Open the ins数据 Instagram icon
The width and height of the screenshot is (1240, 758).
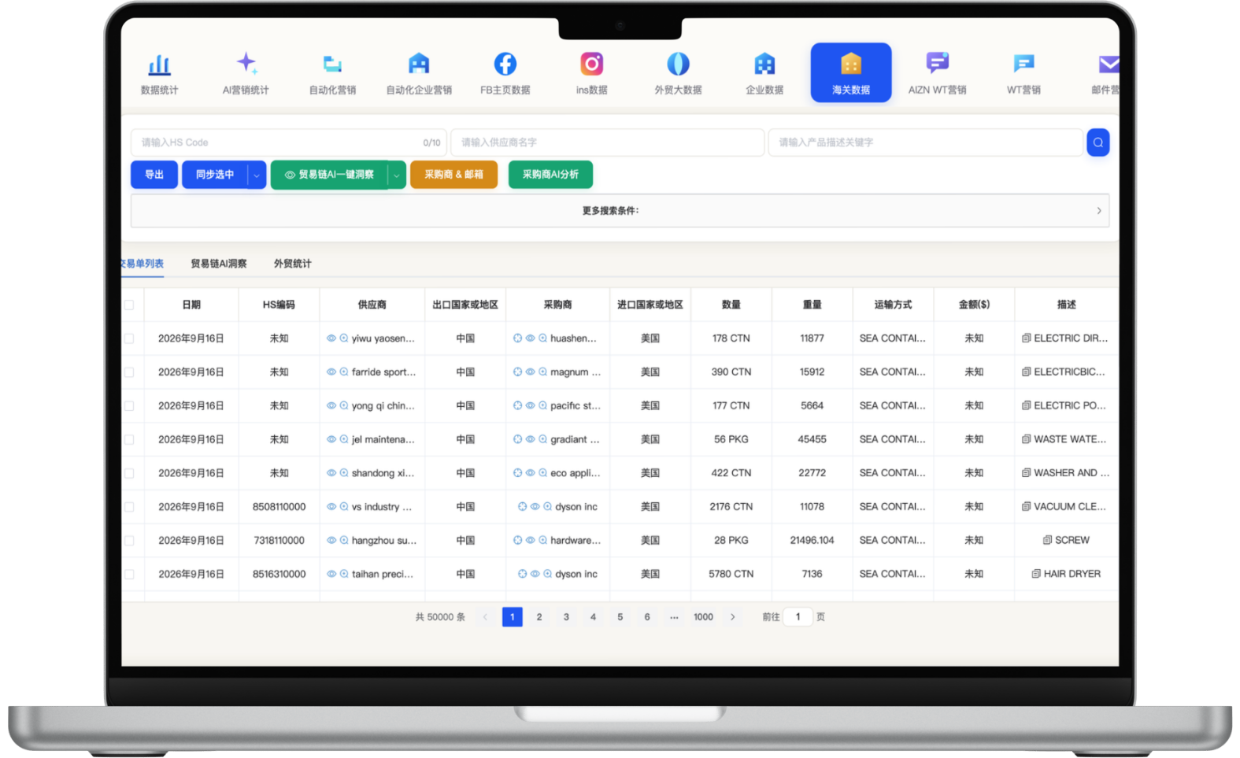click(592, 64)
